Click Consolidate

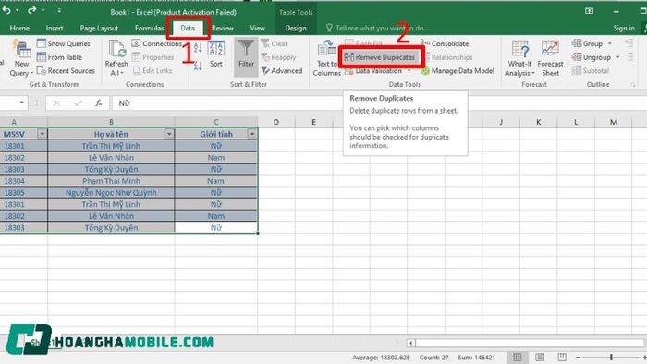pyautogui.click(x=445, y=43)
